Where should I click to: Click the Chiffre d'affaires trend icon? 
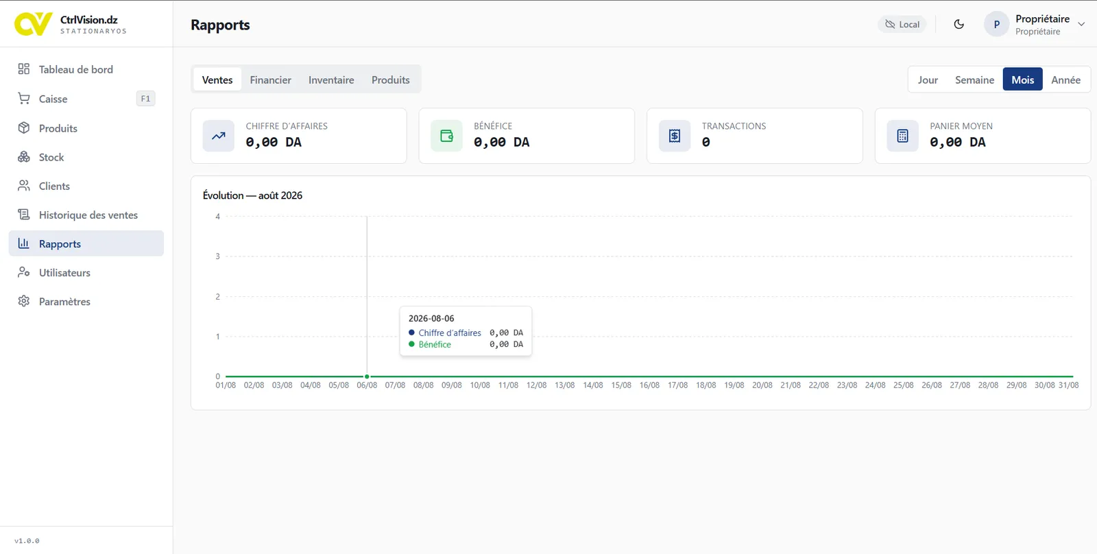[x=219, y=136]
